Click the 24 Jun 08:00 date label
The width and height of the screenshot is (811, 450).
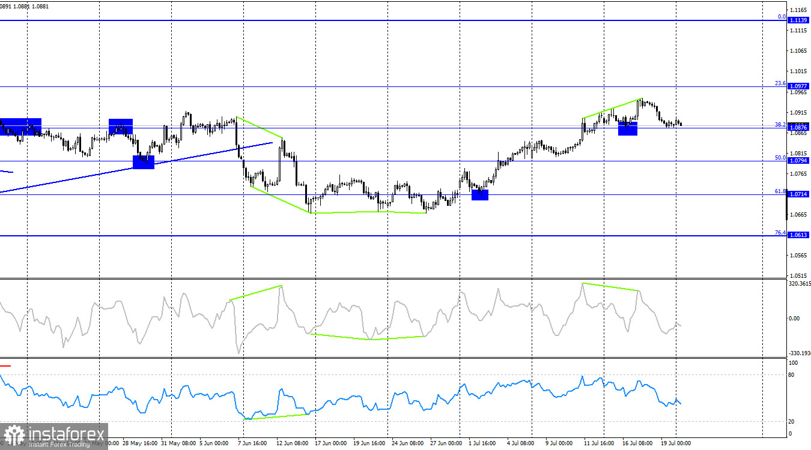[x=408, y=443]
